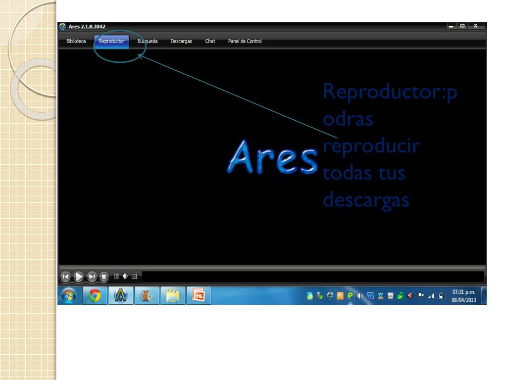Open the playlist list icon
Screen dimensions: 507x380
click(116, 276)
